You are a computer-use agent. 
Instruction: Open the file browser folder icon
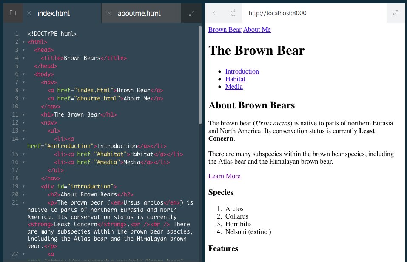13,13
